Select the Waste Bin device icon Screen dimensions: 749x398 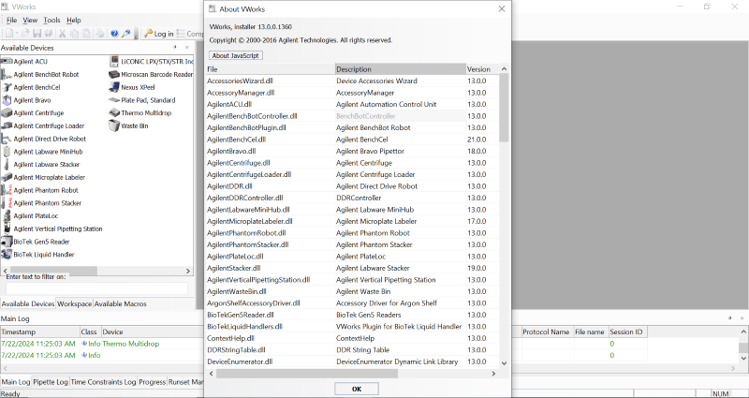click(x=113, y=125)
